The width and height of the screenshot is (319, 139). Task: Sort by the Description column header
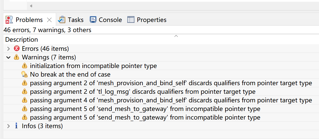pyautogui.click(x=22, y=39)
